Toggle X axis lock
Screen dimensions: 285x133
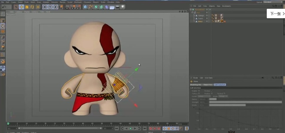coord(45,7)
